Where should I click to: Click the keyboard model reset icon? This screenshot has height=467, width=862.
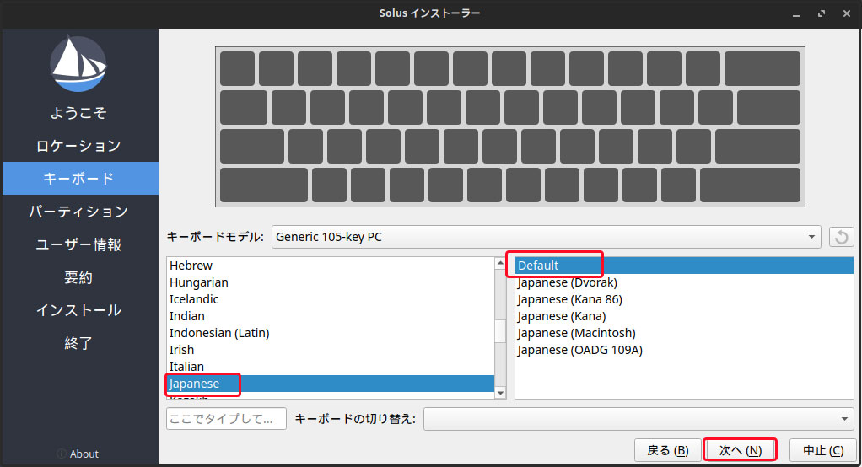coord(840,237)
